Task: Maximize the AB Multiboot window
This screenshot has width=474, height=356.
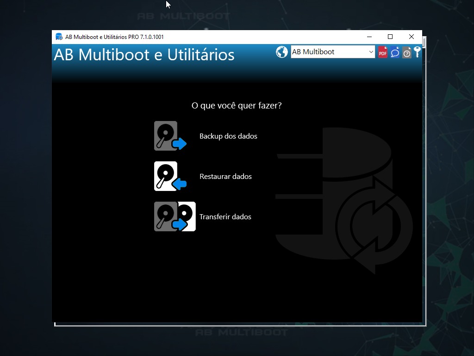Action: coord(390,37)
